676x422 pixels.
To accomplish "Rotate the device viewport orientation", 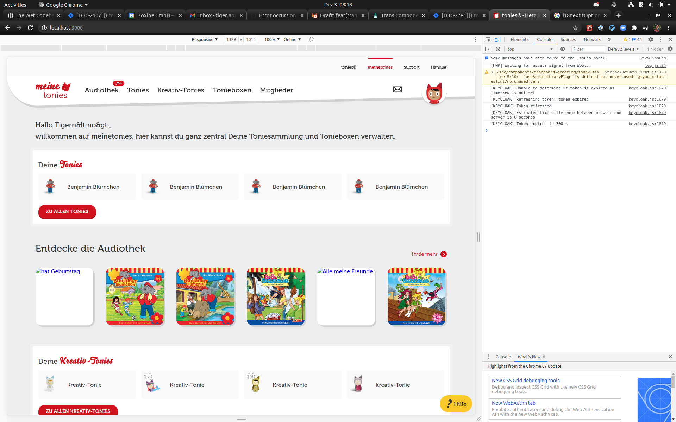I will (311, 39).
